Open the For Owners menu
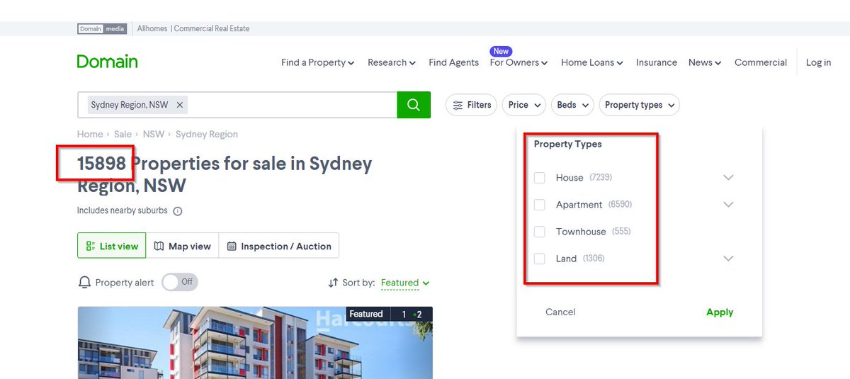The height and width of the screenshot is (379, 850). point(519,62)
